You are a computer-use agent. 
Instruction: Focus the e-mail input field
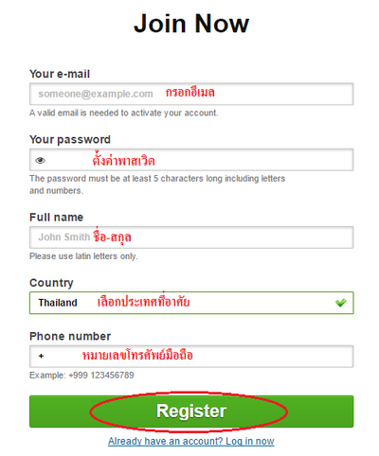[191, 94]
